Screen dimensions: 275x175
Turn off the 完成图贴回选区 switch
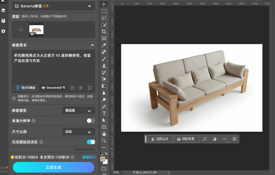[x=91, y=142]
